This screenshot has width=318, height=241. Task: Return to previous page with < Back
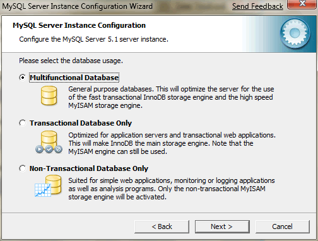162,226
